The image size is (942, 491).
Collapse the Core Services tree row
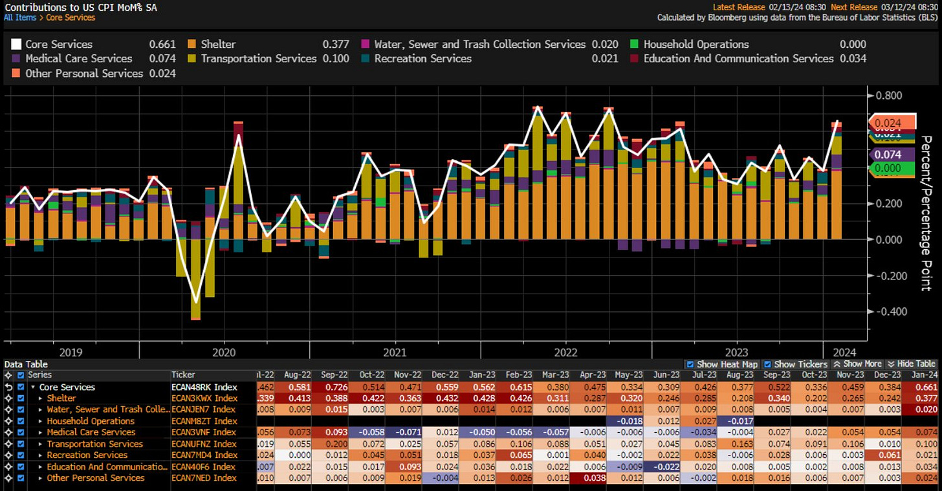pos(33,387)
